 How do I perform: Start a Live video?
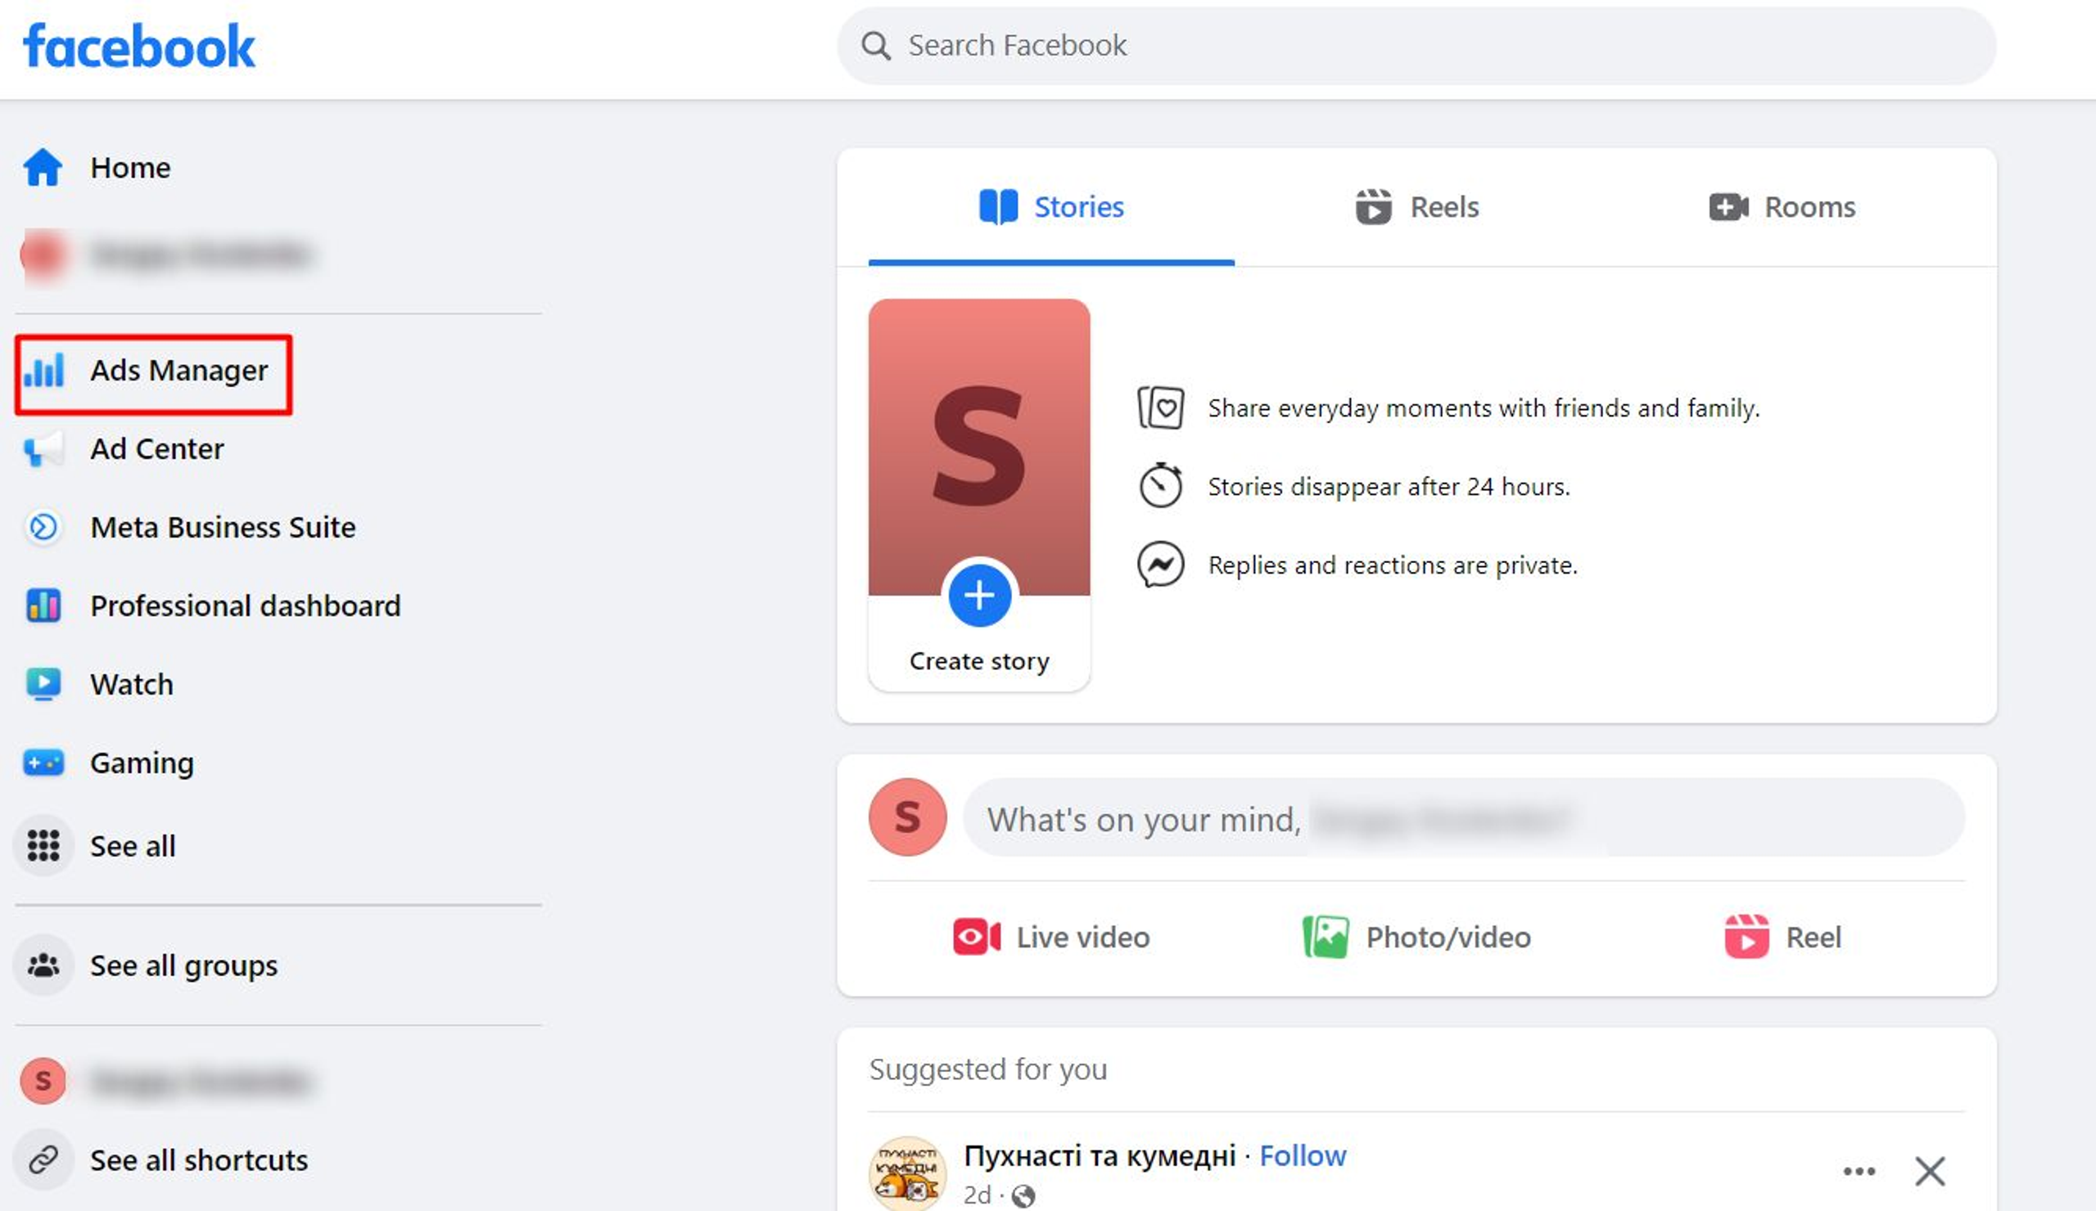(x=1051, y=938)
